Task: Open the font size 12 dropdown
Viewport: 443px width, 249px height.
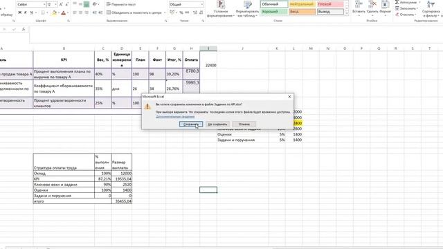Action: 55,5
